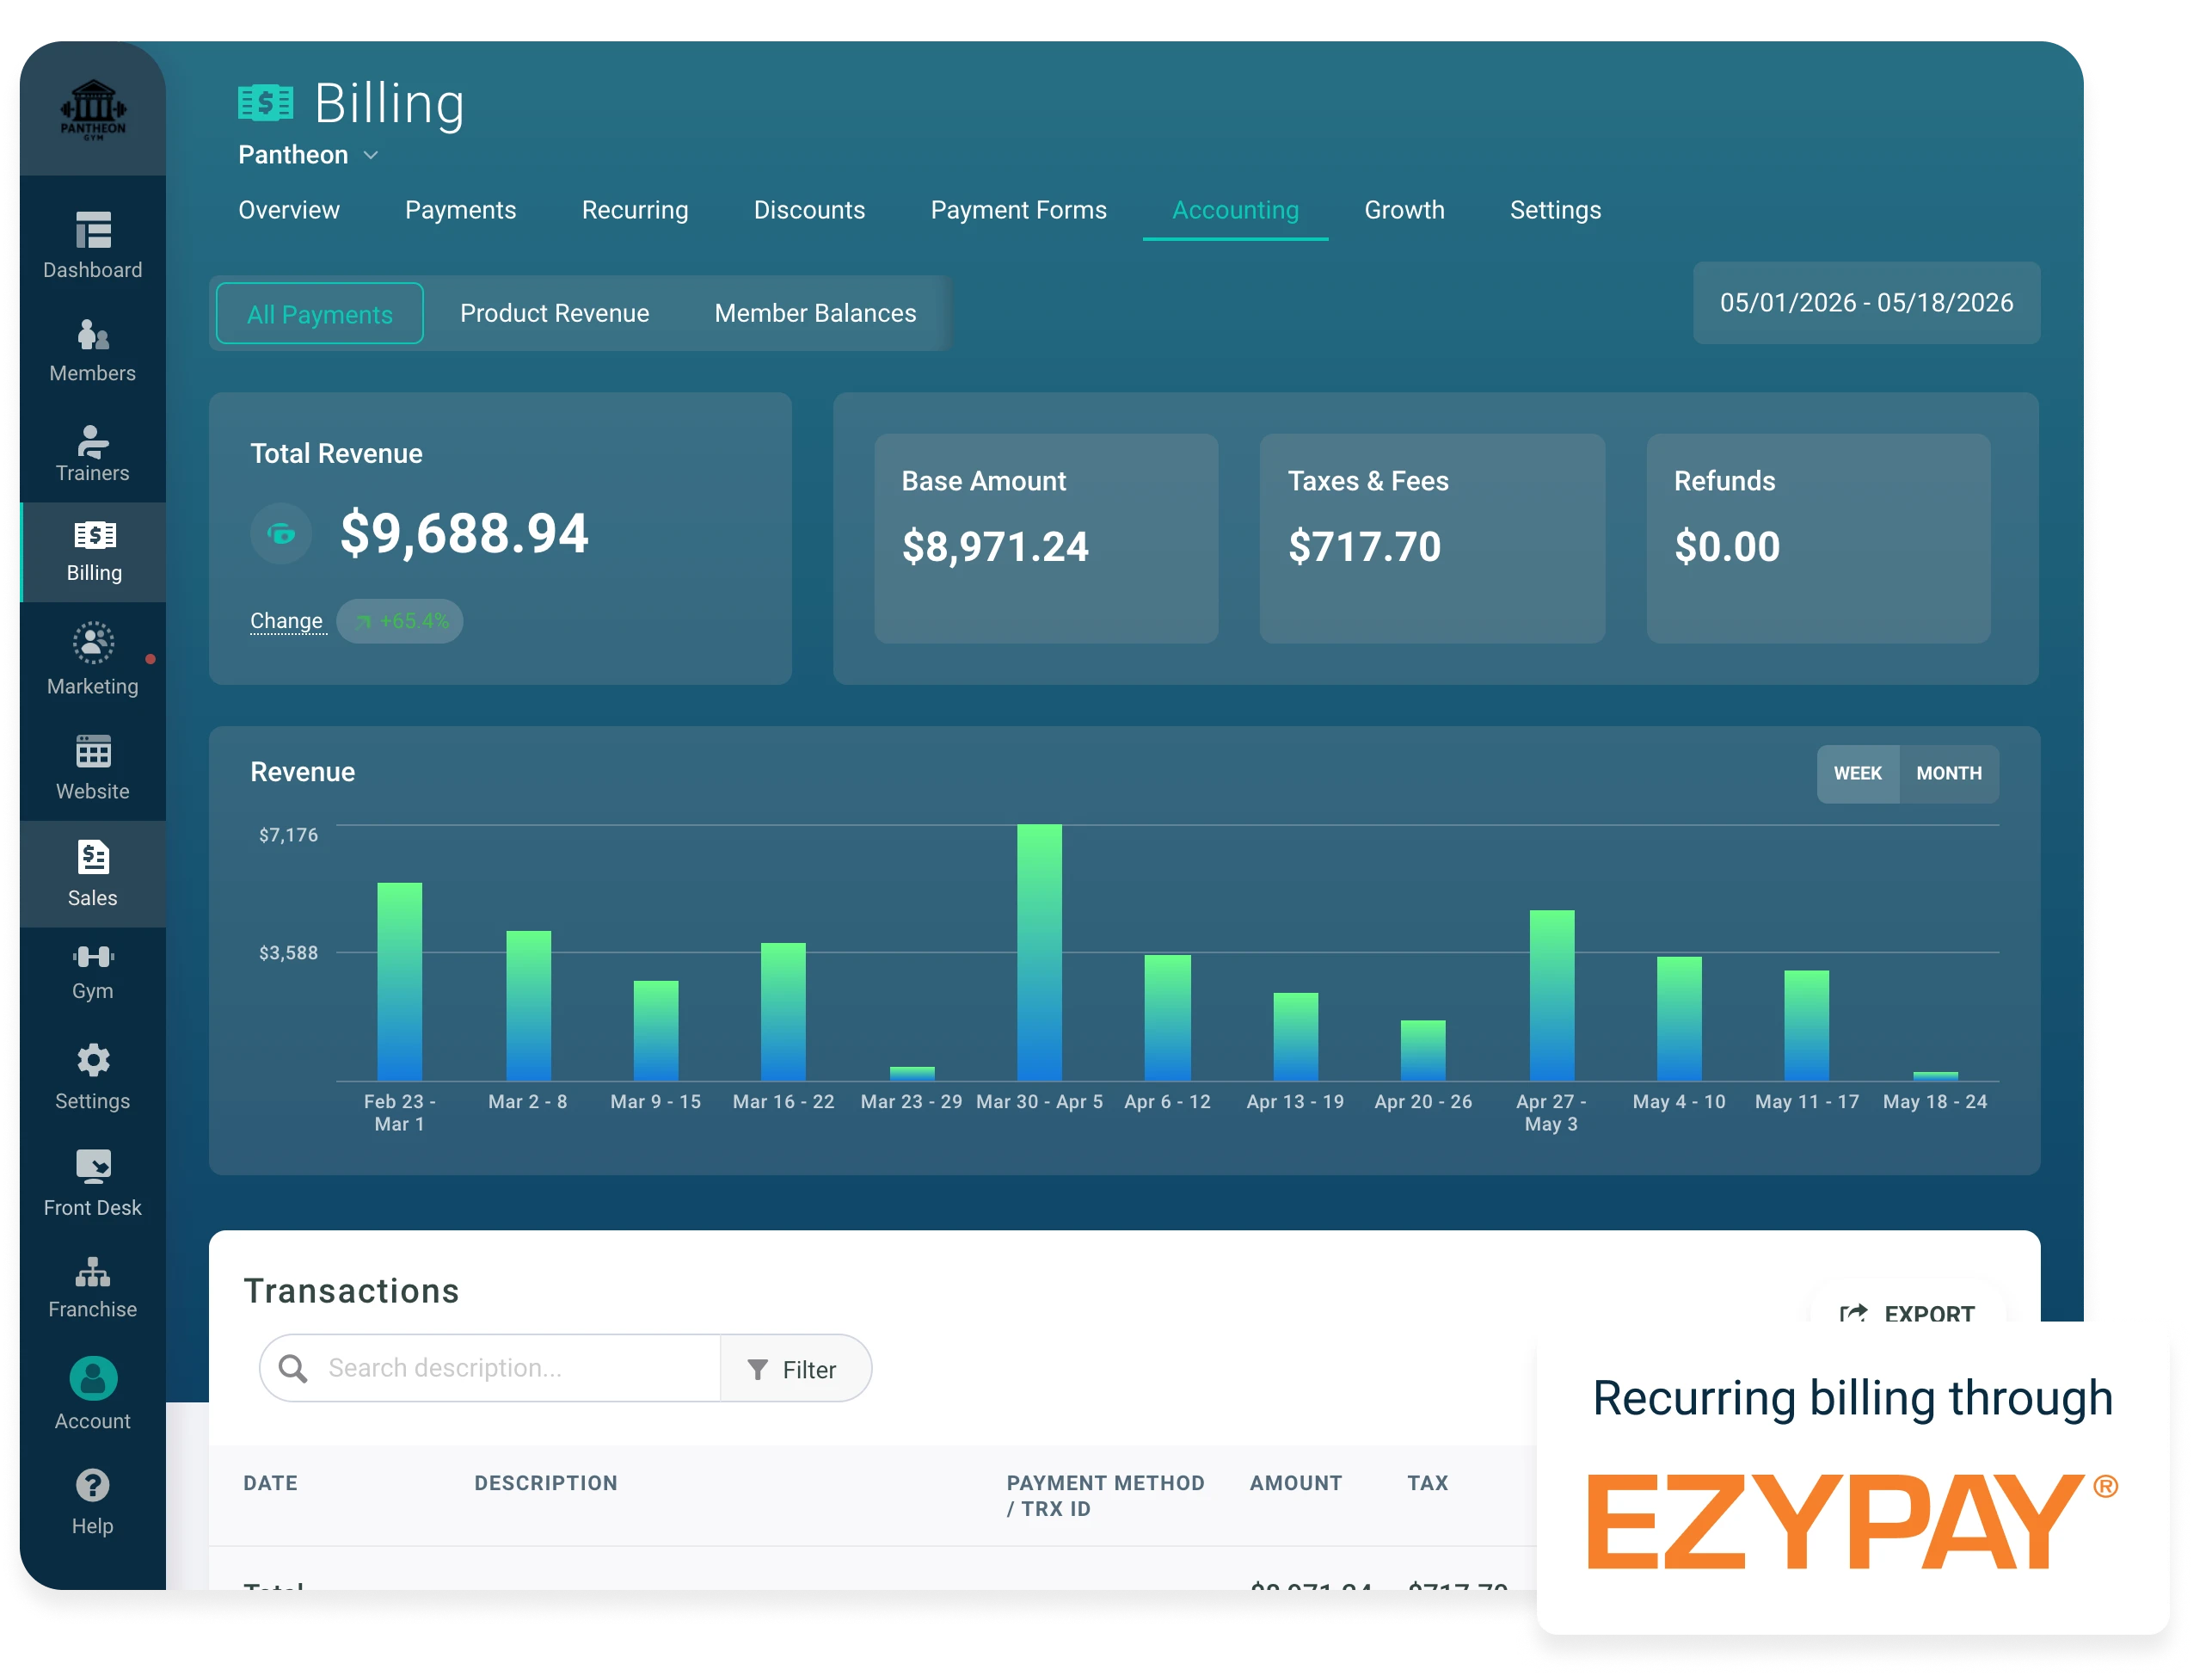Click the Change link under Total Revenue
Screen dimensions: 2212x1676
coord(287,621)
